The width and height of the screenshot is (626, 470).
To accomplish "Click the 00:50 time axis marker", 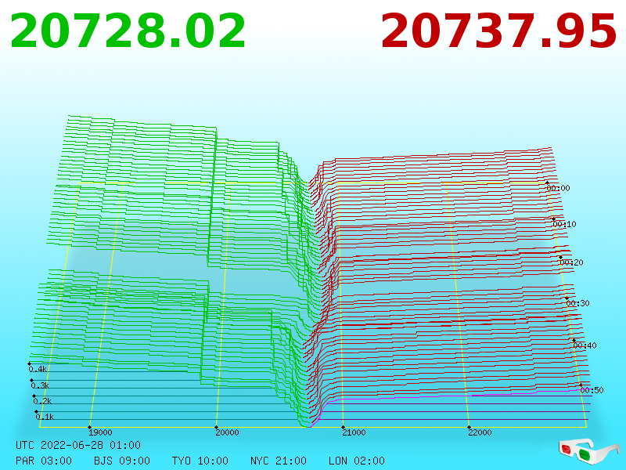I will pos(592,390).
